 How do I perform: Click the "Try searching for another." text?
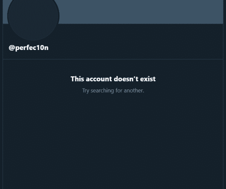coord(113,91)
